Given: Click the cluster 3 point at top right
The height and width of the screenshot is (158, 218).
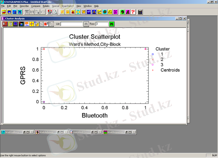Looking at the screenshot, I should 145,49.
